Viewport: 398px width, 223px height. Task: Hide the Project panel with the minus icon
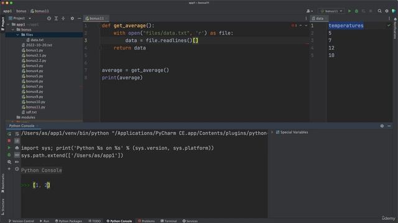(79, 19)
